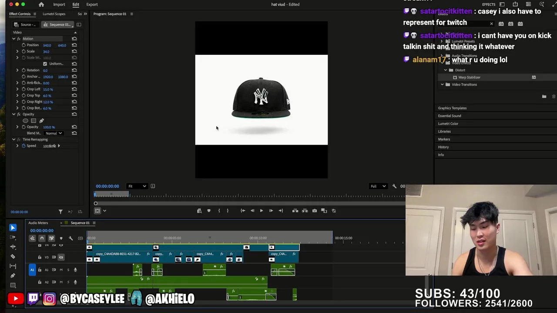Toggle Motion effect fx switch
The height and width of the screenshot is (313, 557).
[x=19, y=39]
